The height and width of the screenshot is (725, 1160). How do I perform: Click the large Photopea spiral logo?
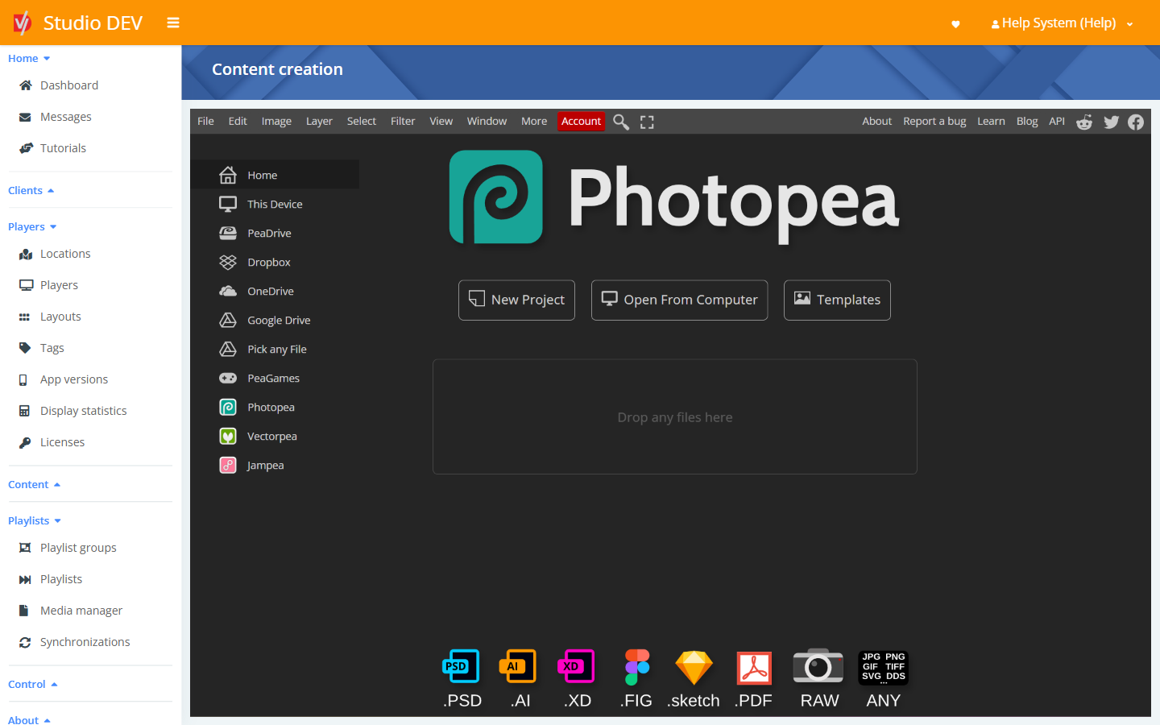496,197
